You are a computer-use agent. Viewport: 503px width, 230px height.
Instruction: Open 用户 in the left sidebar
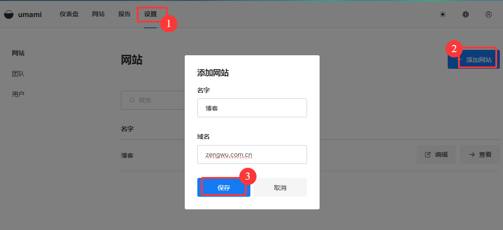coord(18,94)
